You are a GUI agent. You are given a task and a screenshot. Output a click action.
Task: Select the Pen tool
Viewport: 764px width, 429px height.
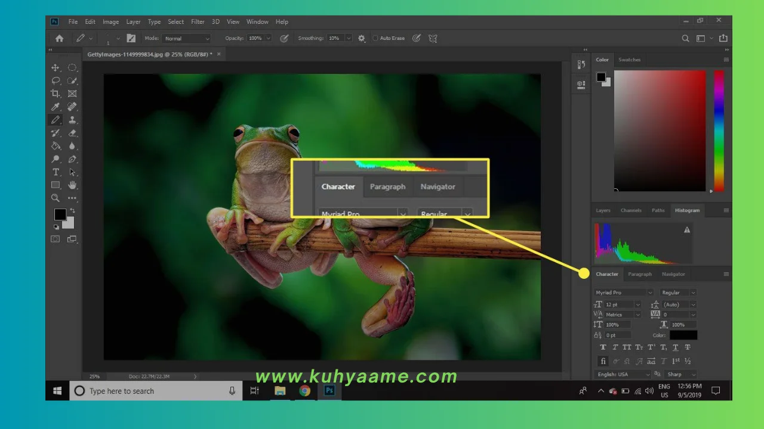click(x=72, y=159)
